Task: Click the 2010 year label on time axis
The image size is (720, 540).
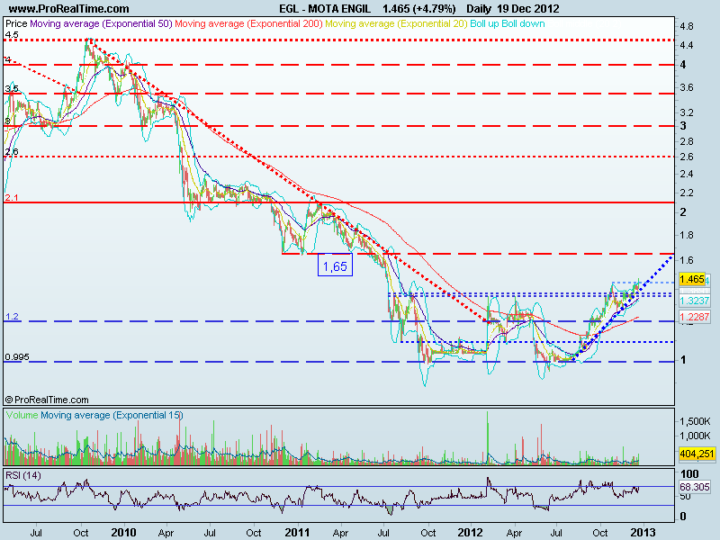Action: click(x=123, y=533)
